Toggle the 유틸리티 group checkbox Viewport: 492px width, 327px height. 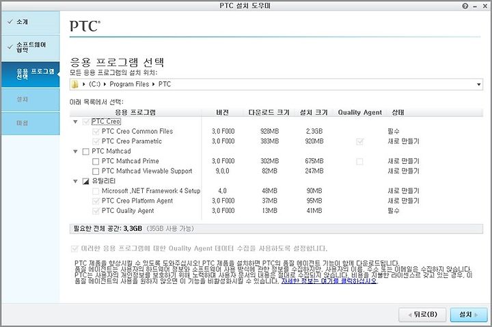click(85, 181)
